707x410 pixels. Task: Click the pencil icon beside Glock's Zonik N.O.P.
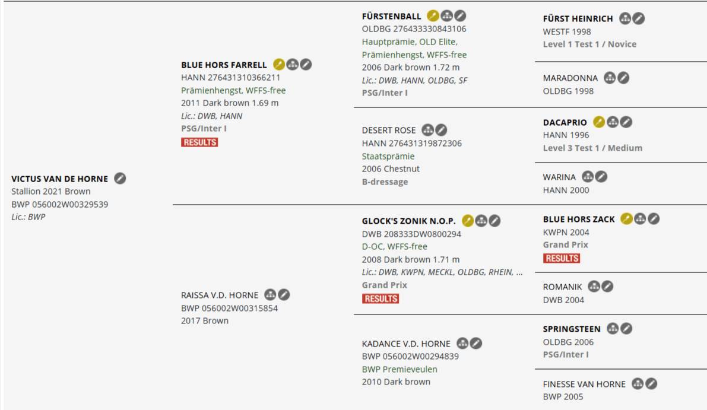click(x=494, y=221)
